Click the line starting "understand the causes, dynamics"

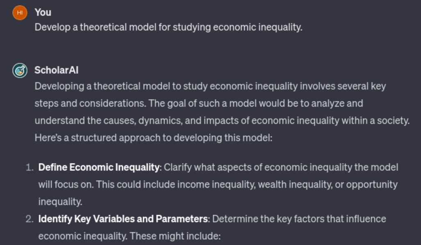(x=222, y=120)
